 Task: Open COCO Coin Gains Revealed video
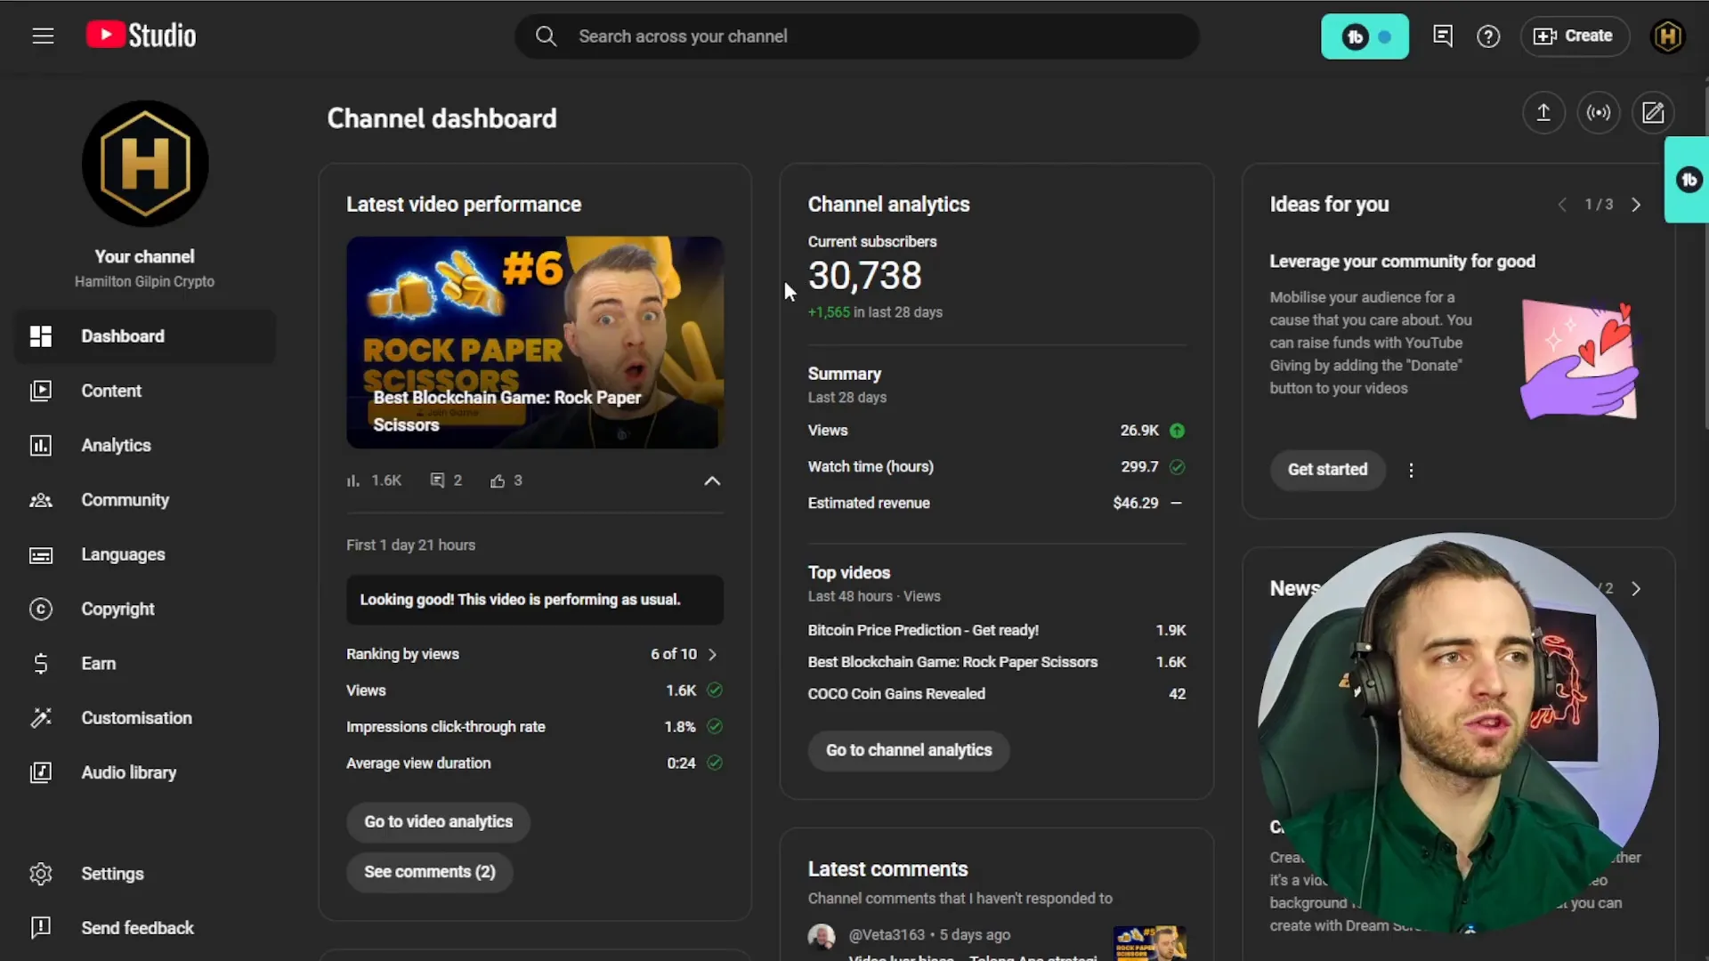point(896,694)
